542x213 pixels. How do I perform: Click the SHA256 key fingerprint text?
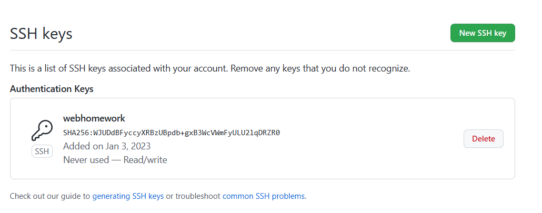coord(172,133)
